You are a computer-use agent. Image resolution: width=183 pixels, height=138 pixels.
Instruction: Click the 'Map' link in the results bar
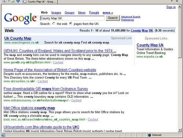point(145,30)
